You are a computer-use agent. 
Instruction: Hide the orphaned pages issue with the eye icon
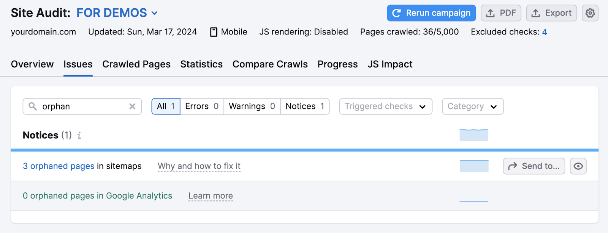coord(578,166)
